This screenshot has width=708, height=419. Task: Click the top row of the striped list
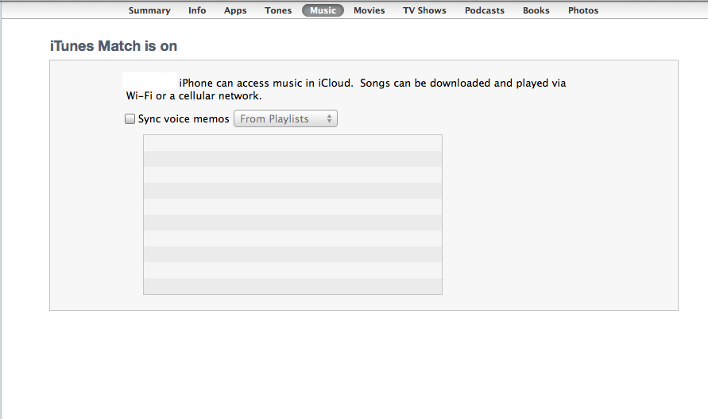(x=292, y=143)
